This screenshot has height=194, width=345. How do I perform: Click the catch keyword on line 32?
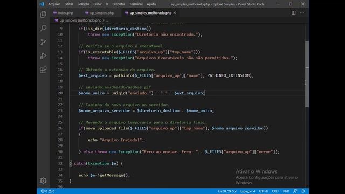[x=80, y=163]
